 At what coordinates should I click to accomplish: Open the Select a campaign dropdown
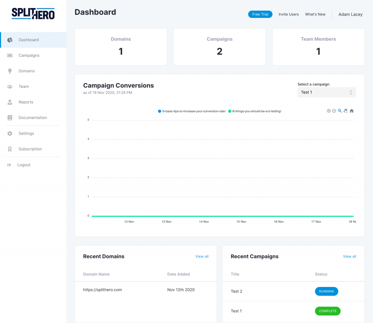(x=327, y=92)
